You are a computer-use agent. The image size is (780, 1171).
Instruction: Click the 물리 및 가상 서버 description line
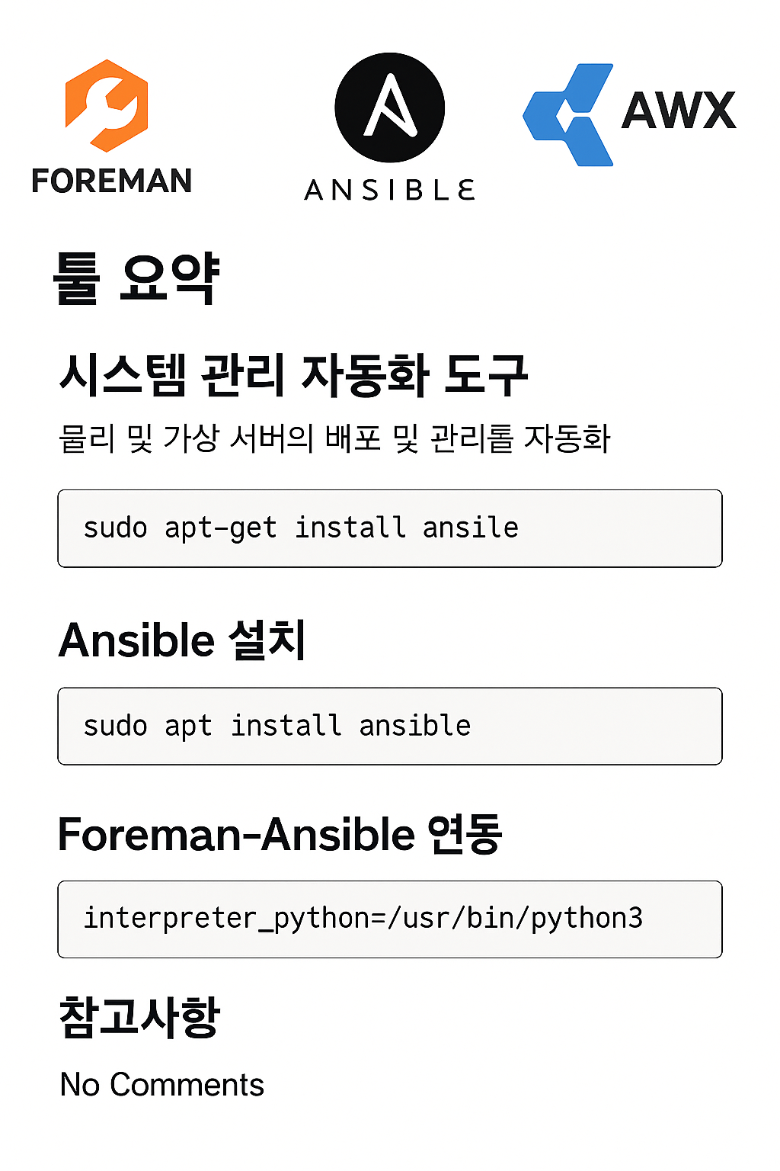tap(334, 438)
